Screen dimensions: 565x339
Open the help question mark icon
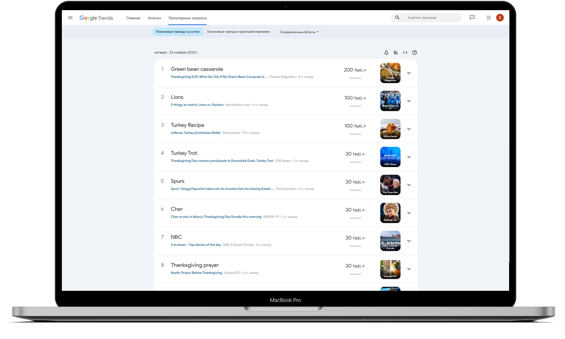[415, 53]
